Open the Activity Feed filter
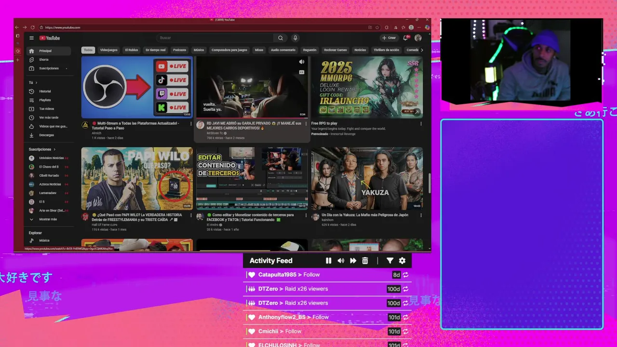Viewport: 617px width, 347px height. click(390, 261)
